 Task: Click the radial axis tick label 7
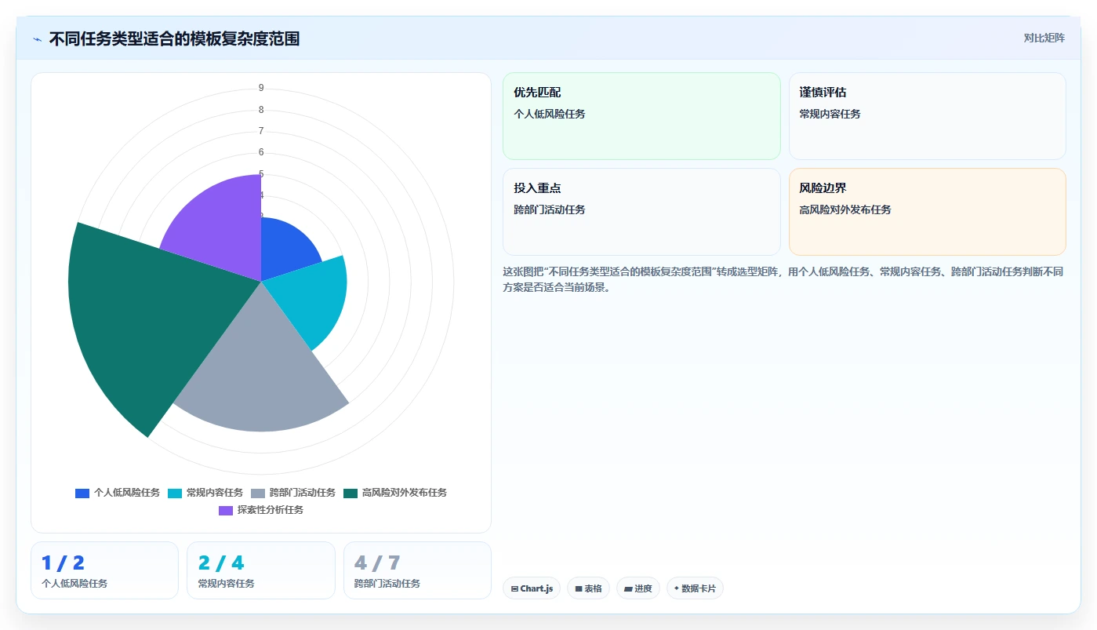tap(261, 131)
